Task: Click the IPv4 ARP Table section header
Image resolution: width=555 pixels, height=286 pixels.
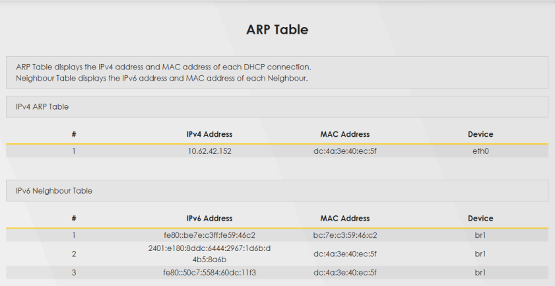Action: (x=42, y=106)
